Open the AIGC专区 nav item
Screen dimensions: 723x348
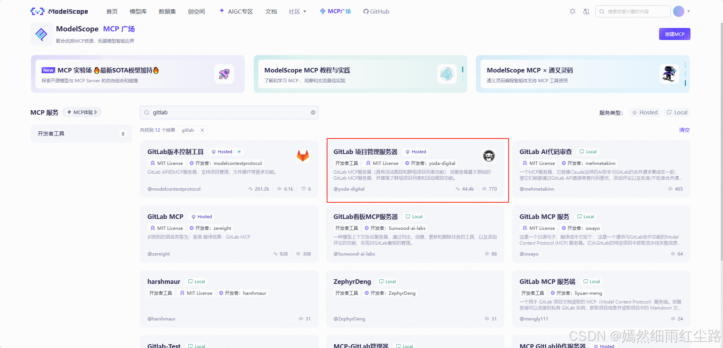236,11
